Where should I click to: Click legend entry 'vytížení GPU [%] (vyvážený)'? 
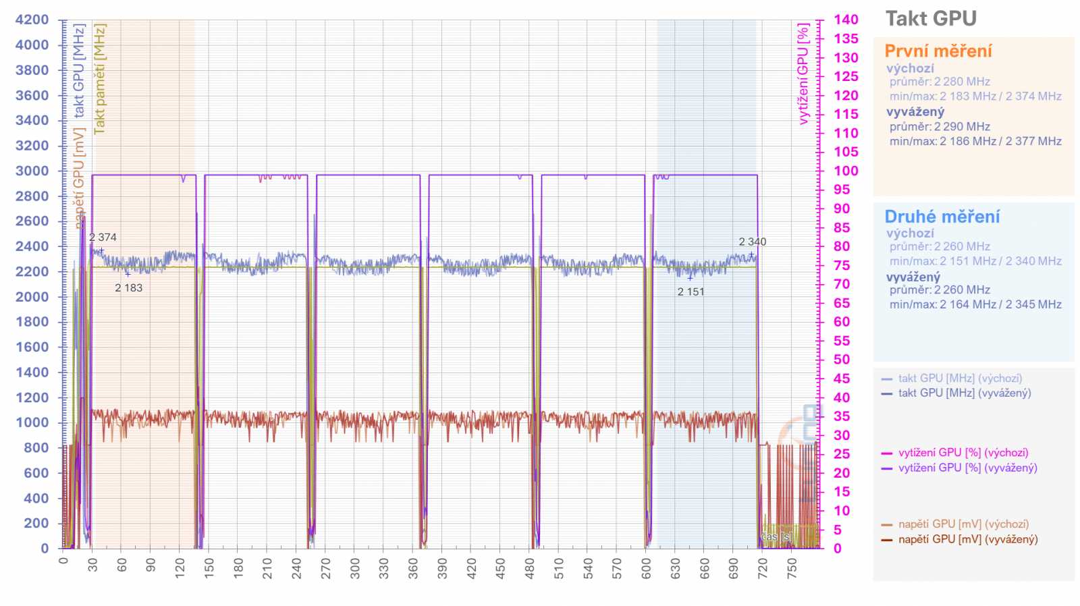[967, 468]
